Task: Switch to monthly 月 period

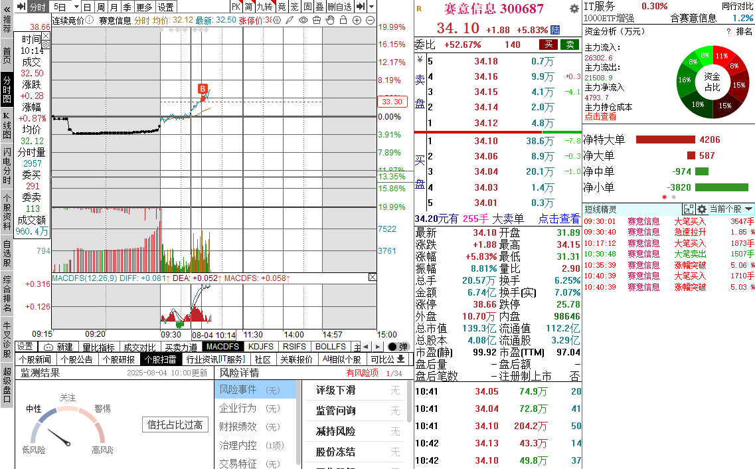Action: [x=114, y=7]
